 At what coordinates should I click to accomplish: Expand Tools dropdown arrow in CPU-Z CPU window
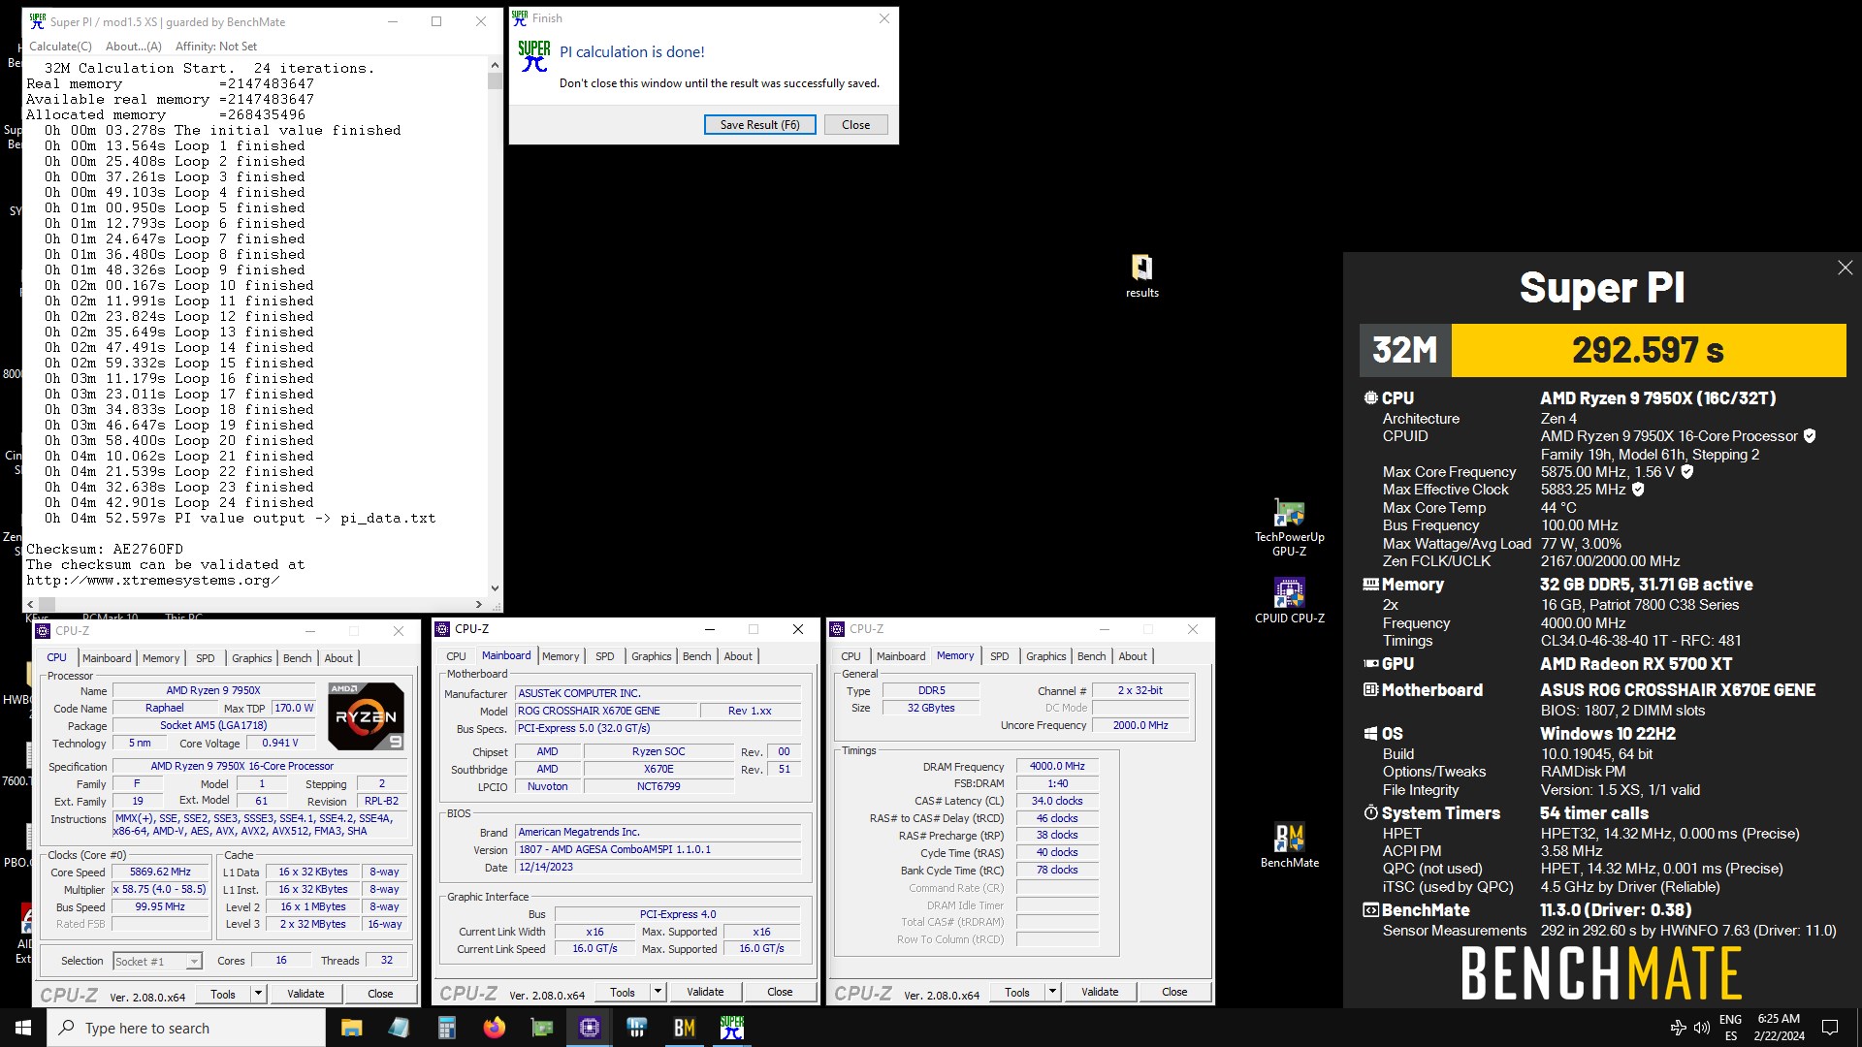pos(258,994)
